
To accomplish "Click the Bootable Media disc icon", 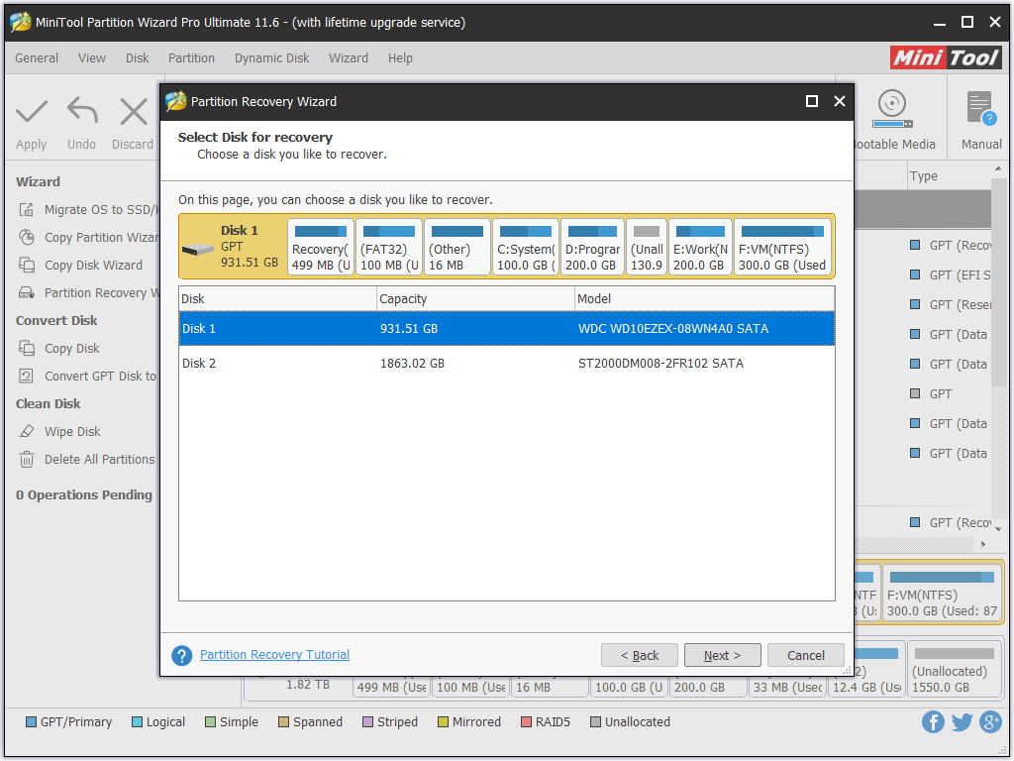I will tap(892, 109).
